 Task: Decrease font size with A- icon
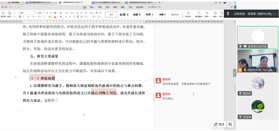tap(51, 13)
